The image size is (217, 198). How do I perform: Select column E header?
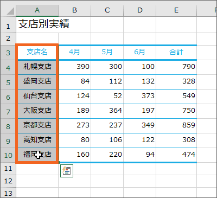[176, 10]
